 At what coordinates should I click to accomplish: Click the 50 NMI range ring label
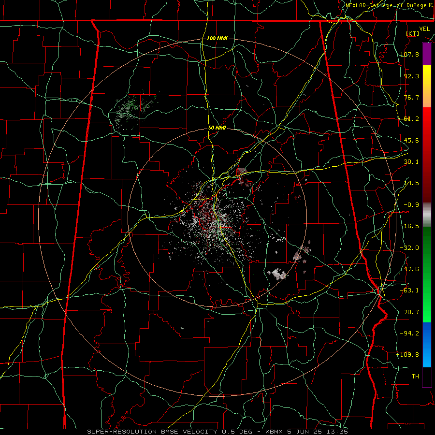(217, 128)
